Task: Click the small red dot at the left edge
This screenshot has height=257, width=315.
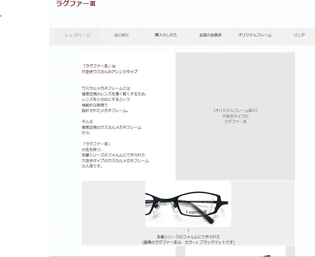Action: 1,16
